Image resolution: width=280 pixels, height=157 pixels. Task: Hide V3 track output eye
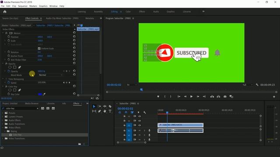click(140, 116)
